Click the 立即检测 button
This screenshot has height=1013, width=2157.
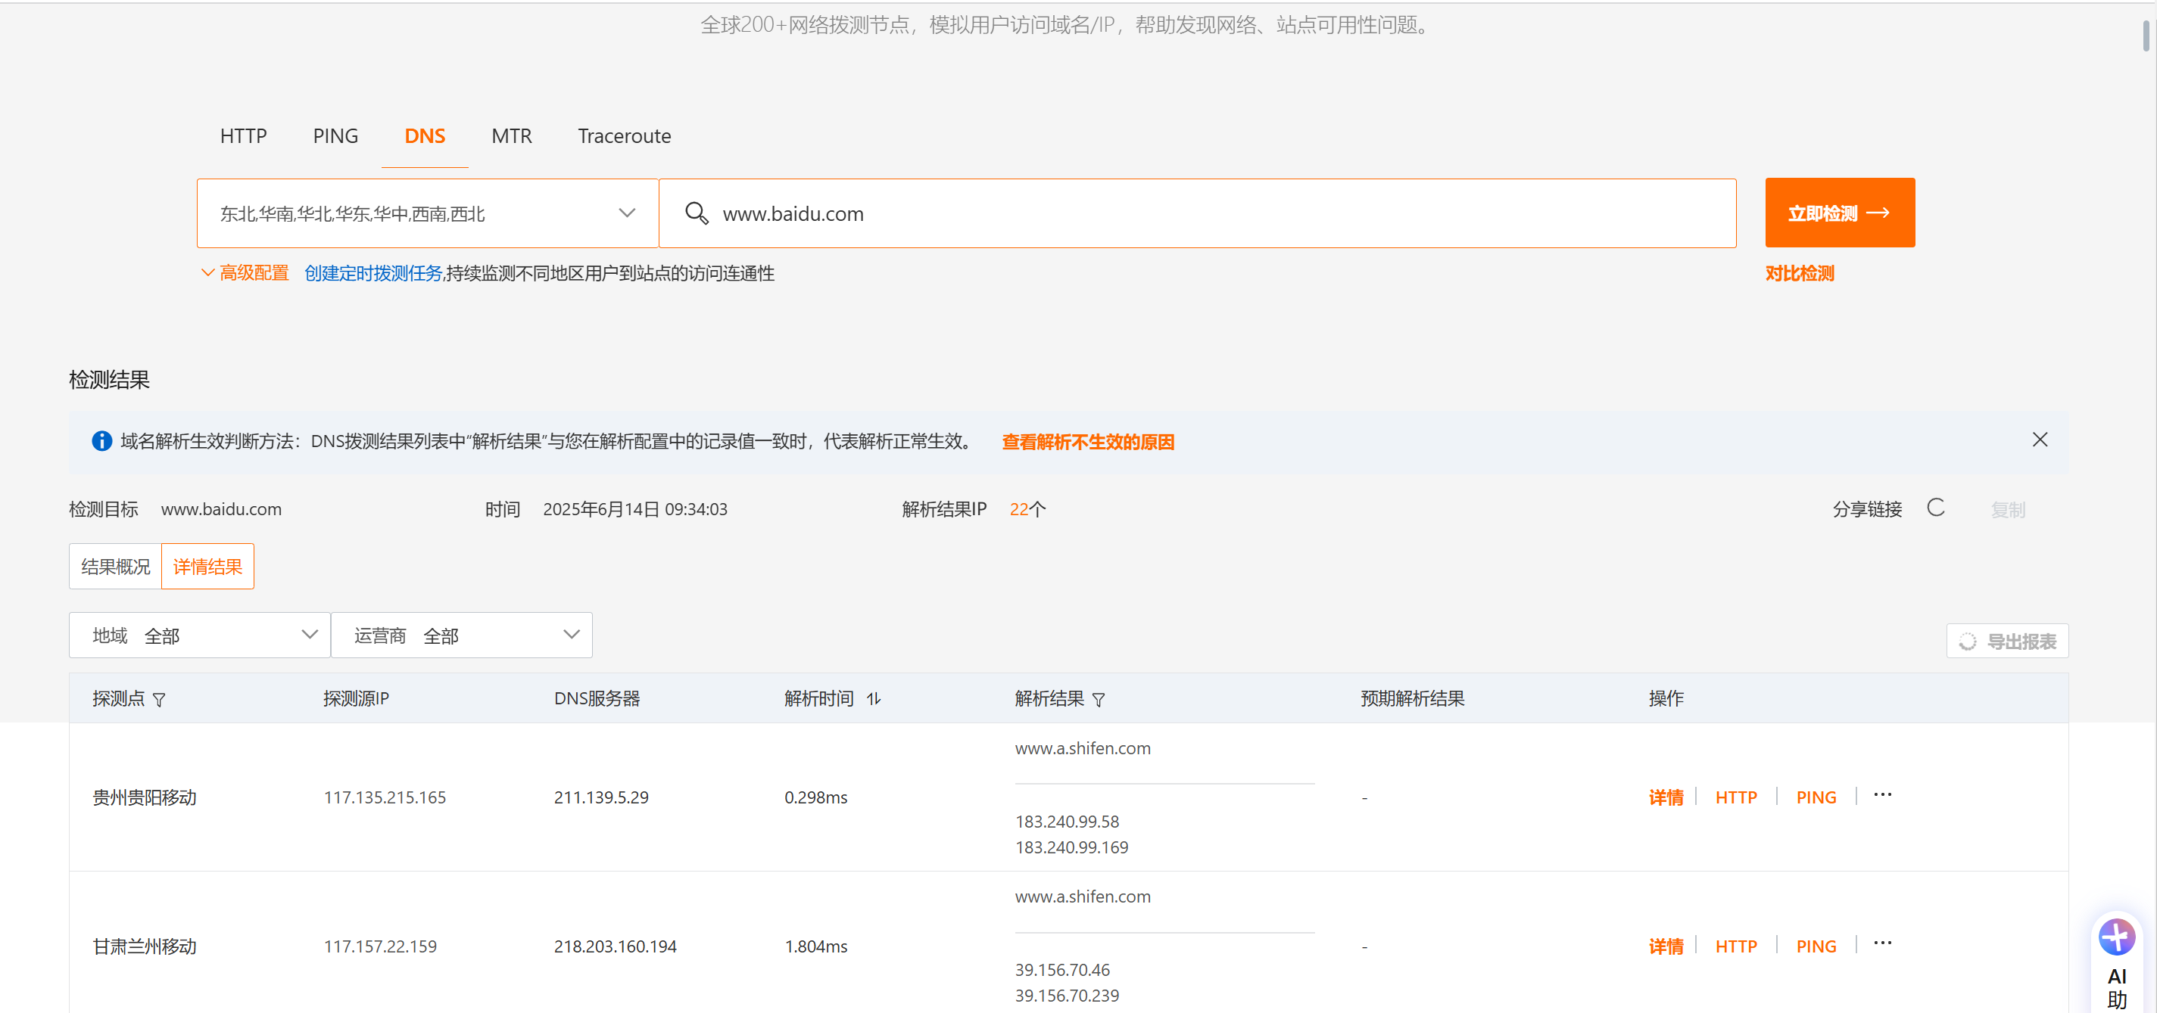(x=1840, y=213)
